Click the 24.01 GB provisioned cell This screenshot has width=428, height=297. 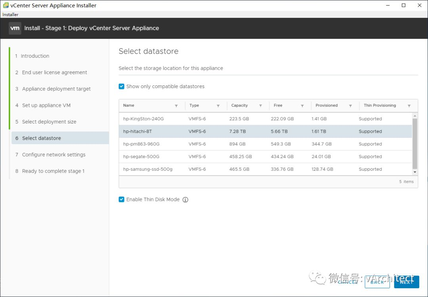[321, 157]
